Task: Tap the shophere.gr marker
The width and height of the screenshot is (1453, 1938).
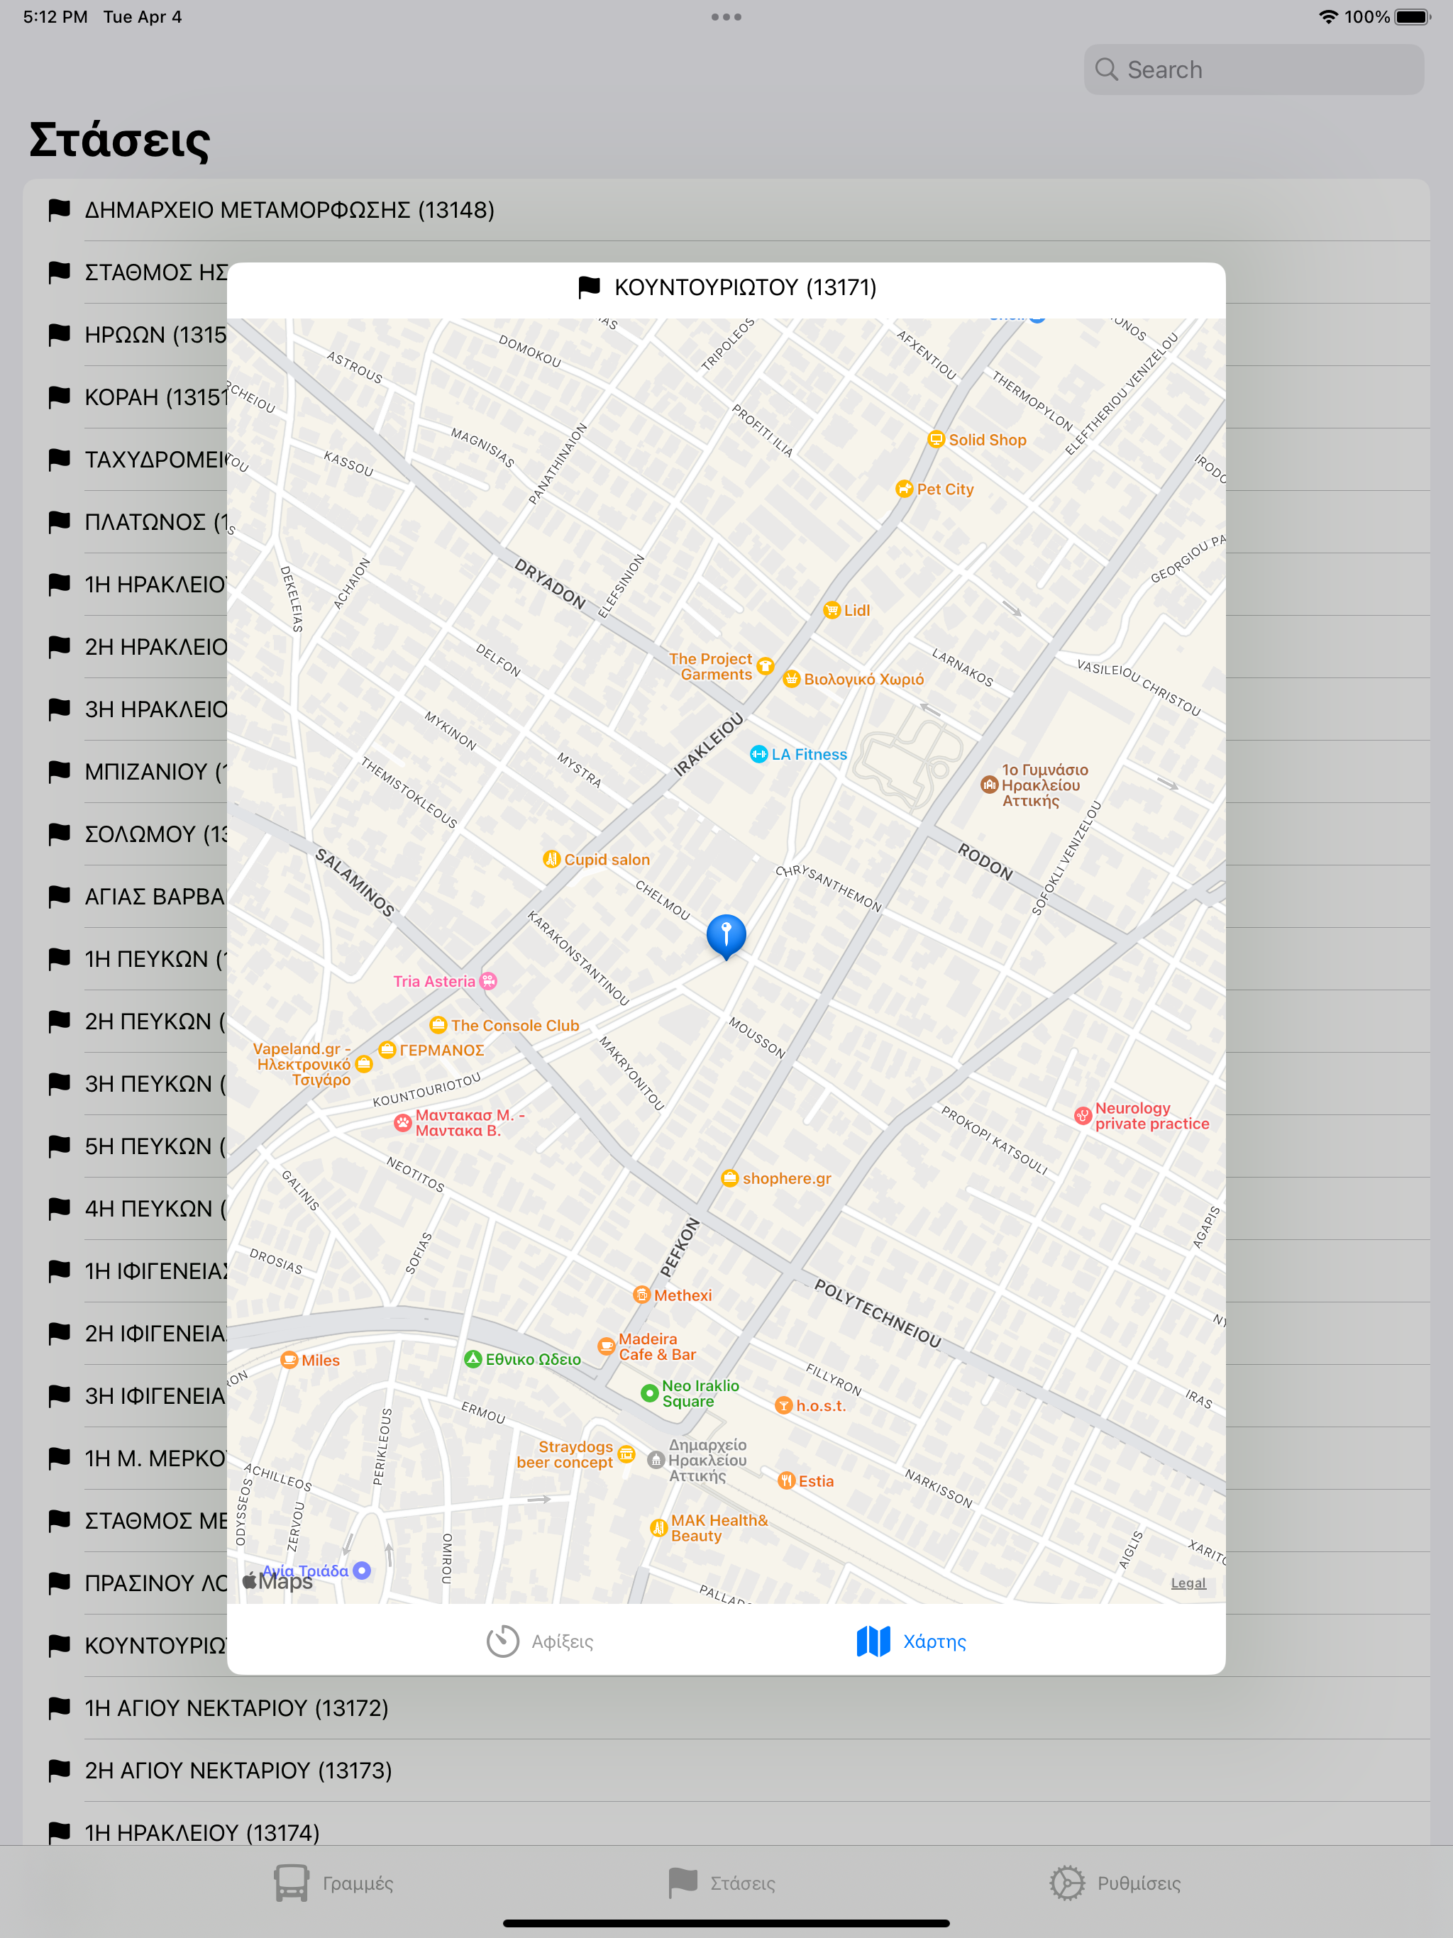Action: coord(730,1178)
